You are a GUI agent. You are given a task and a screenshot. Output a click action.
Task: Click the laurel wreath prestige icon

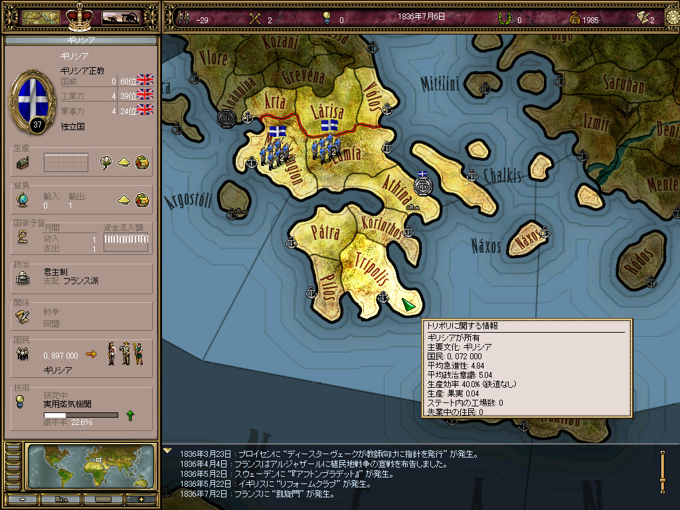[504, 18]
